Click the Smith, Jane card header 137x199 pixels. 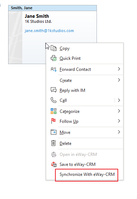(53, 8)
